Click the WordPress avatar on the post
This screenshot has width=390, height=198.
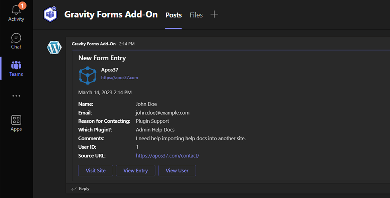tap(54, 47)
